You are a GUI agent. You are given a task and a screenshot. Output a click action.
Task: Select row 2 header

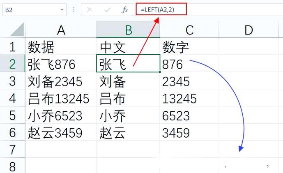tap(12, 64)
